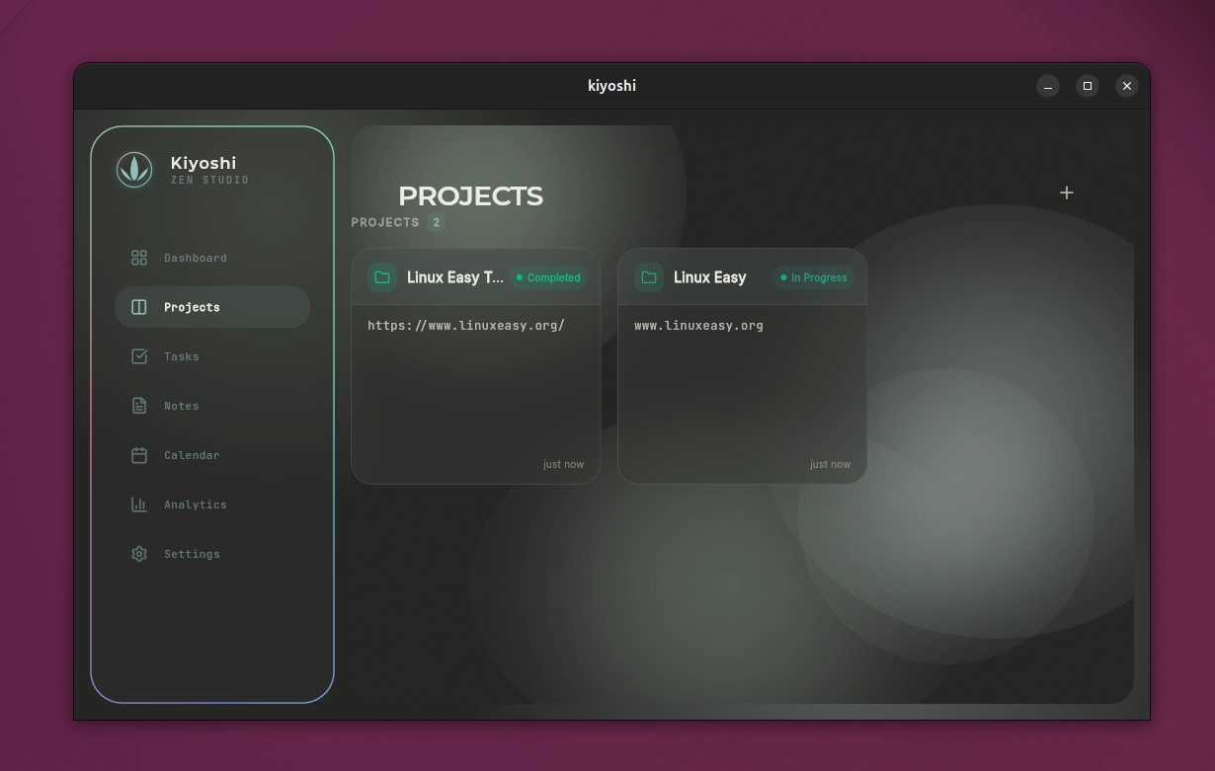Click the https://www.linuxeasy.org/ description
The height and width of the screenshot is (771, 1215).
point(466,325)
